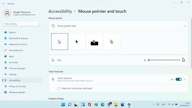Click the ENG language indicator

[x=163, y=104]
